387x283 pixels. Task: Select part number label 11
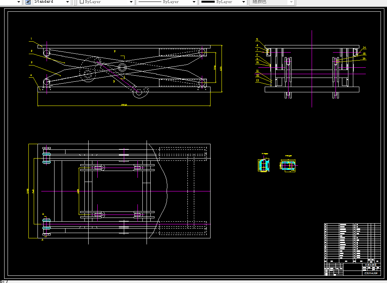tap(257, 71)
